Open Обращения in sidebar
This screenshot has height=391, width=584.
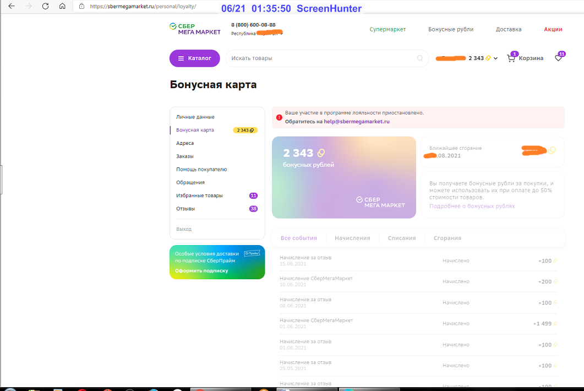tap(190, 182)
